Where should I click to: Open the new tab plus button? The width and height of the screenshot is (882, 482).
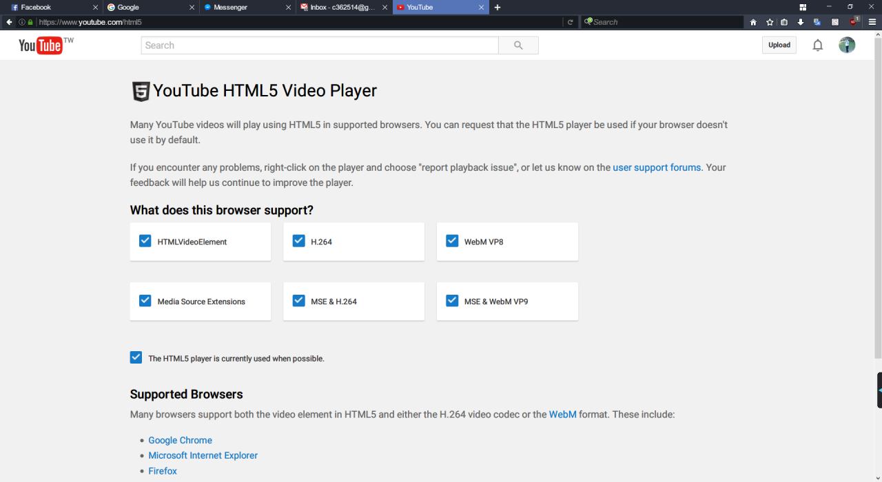[x=498, y=8]
